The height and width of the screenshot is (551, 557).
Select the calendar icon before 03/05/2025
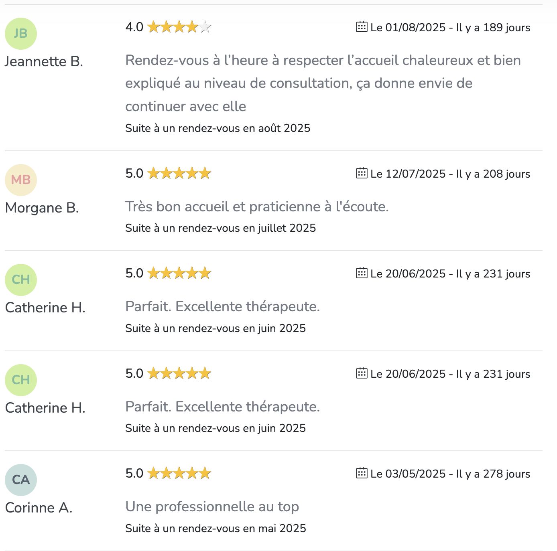click(362, 473)
